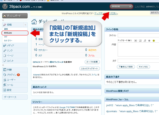
Task: Click in the quick post タグ field
Action: 138,61
